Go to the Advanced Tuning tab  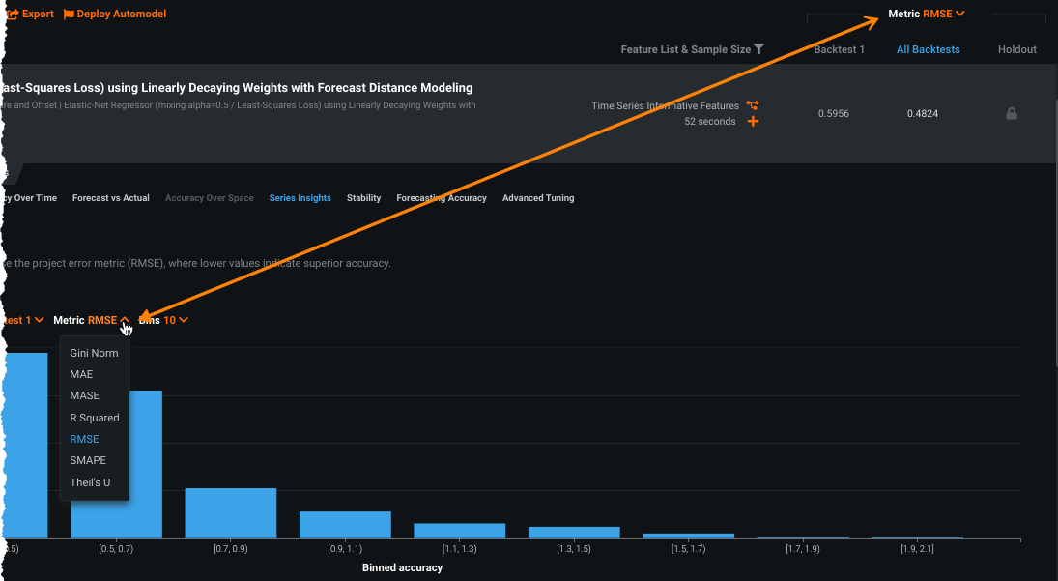pyautogui.click(x=538, y=198)
